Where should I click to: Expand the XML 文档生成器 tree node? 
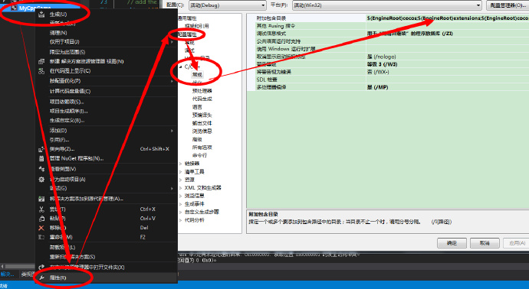pyautogui.click(x=180, y=188)
